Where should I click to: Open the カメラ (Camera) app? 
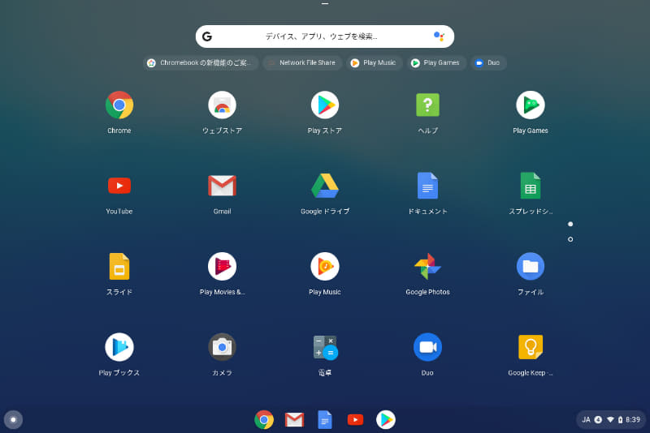pos(222,347)
